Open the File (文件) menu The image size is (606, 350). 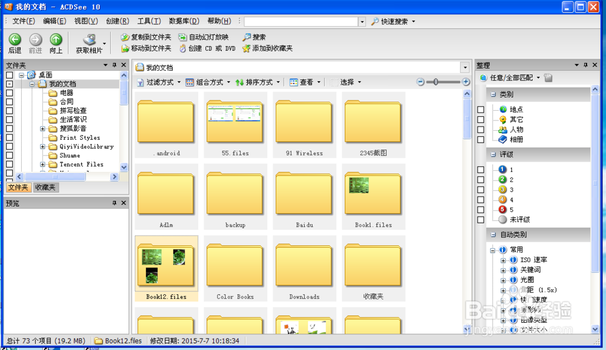(x=24, y=21)
